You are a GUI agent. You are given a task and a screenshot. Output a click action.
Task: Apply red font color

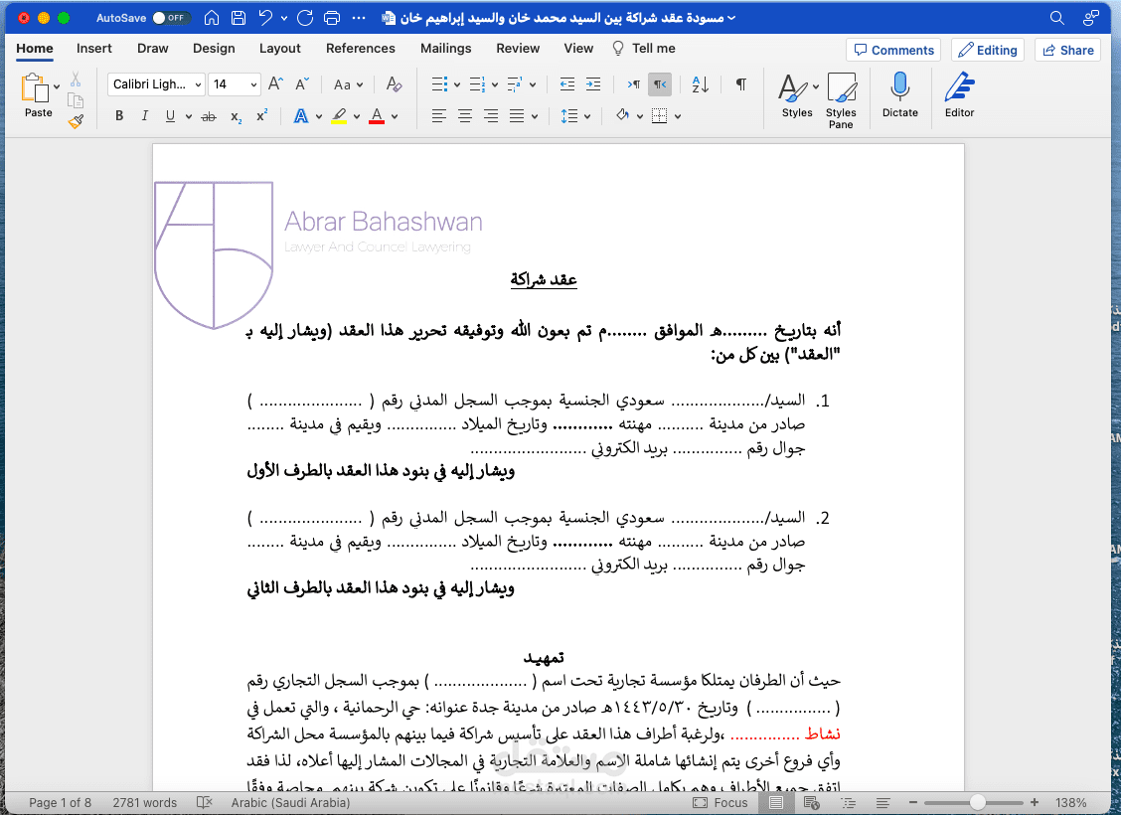coord(377,116)
